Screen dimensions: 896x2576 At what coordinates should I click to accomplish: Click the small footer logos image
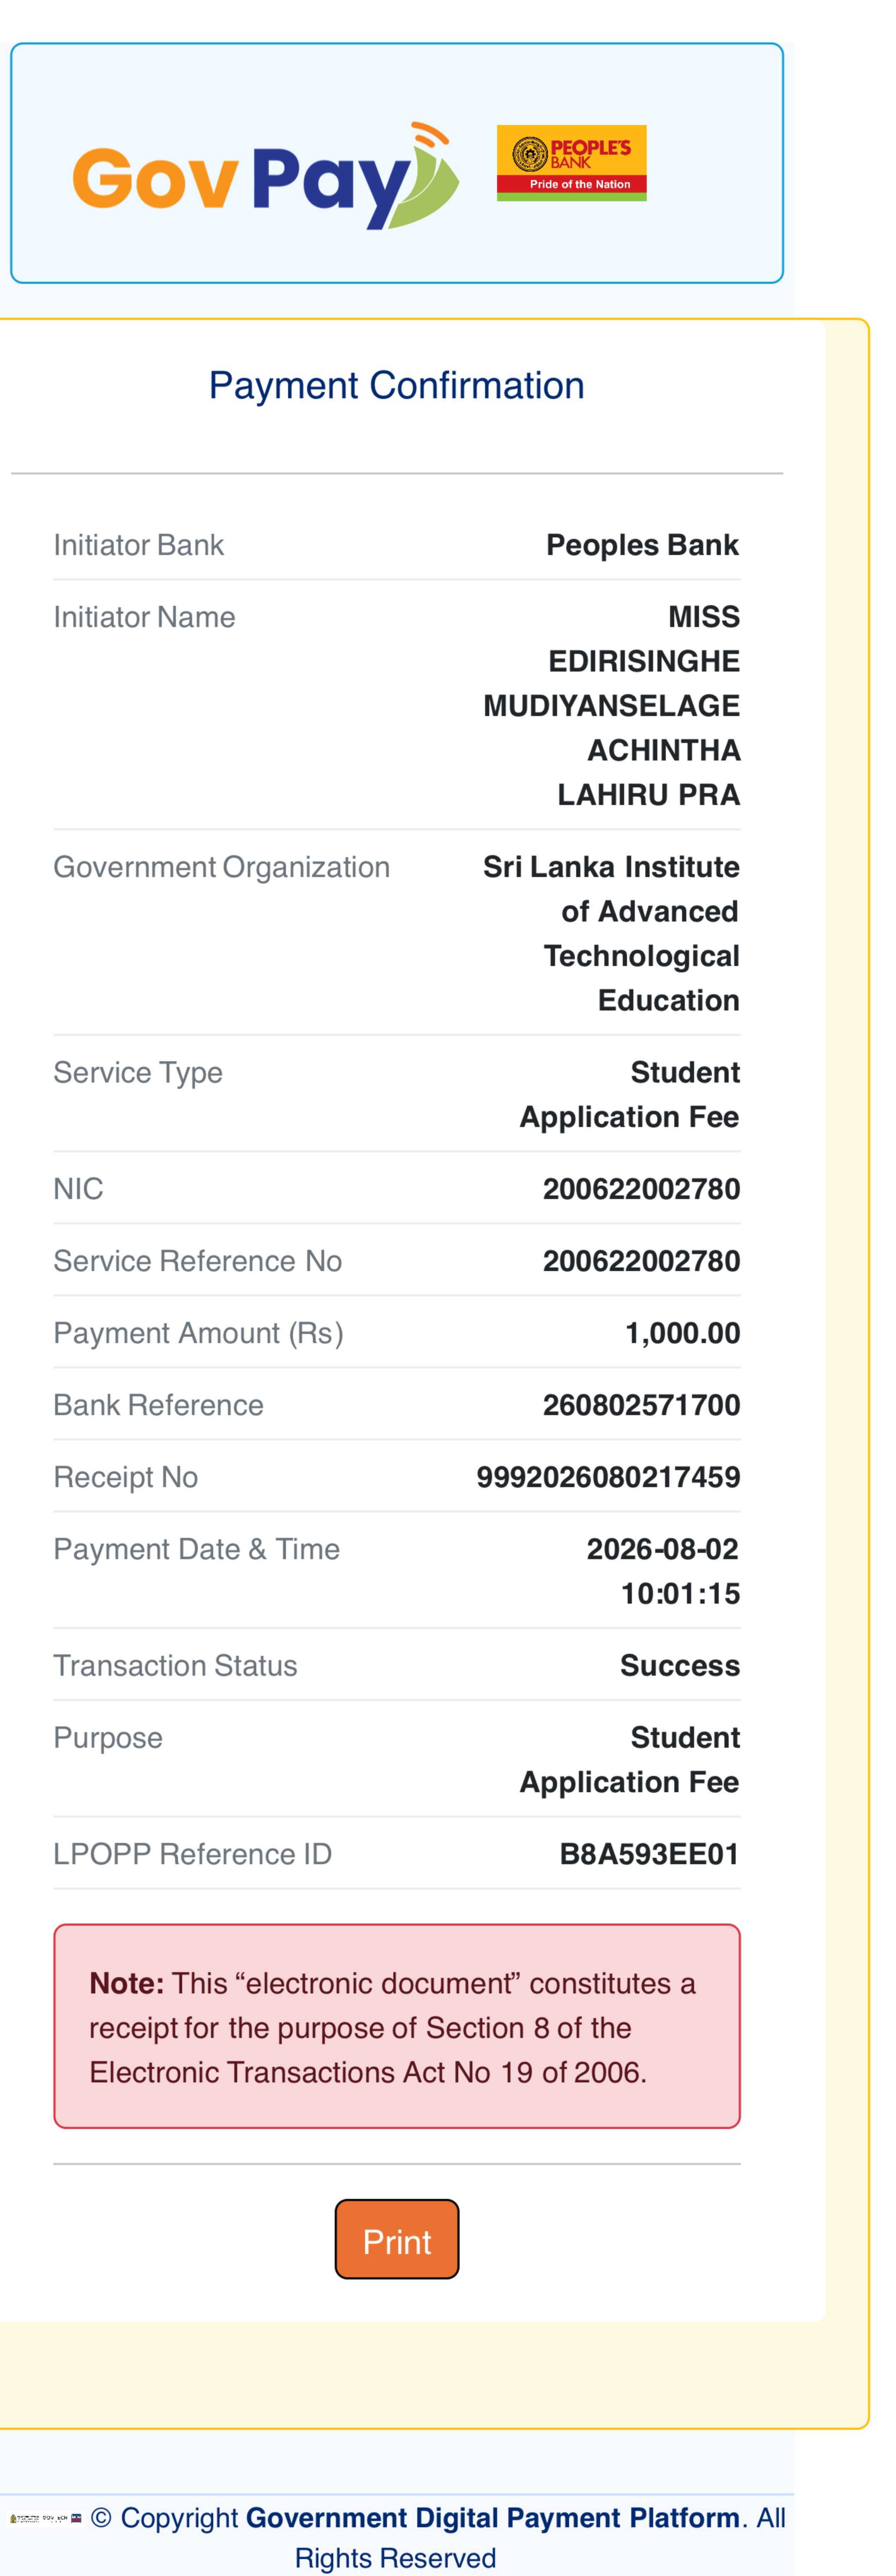pos(45,2518)
